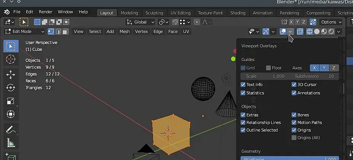Open gizmo settings dropdown arrow
This screenshot has height=160, width=353.
point(273,31)
